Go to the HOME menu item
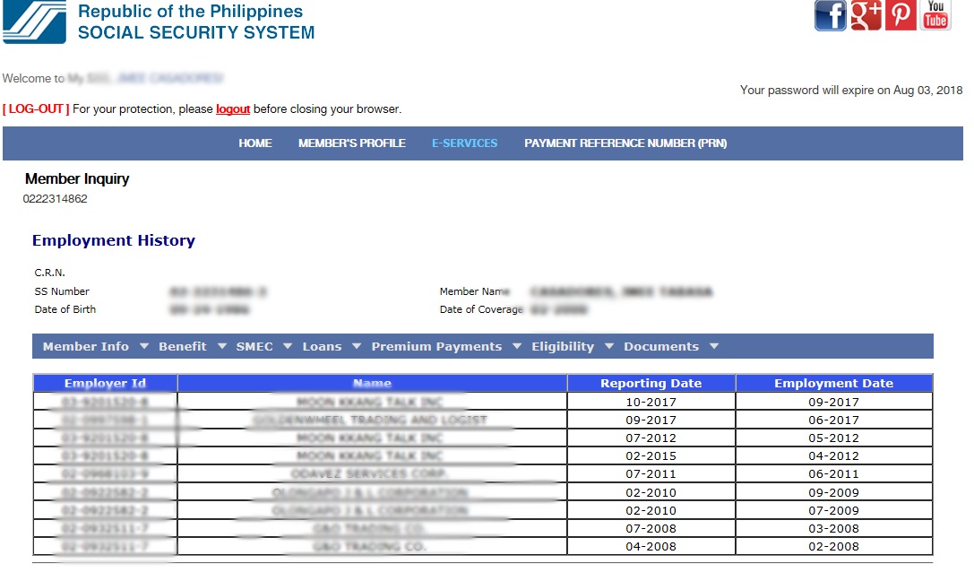 [254, 143]
